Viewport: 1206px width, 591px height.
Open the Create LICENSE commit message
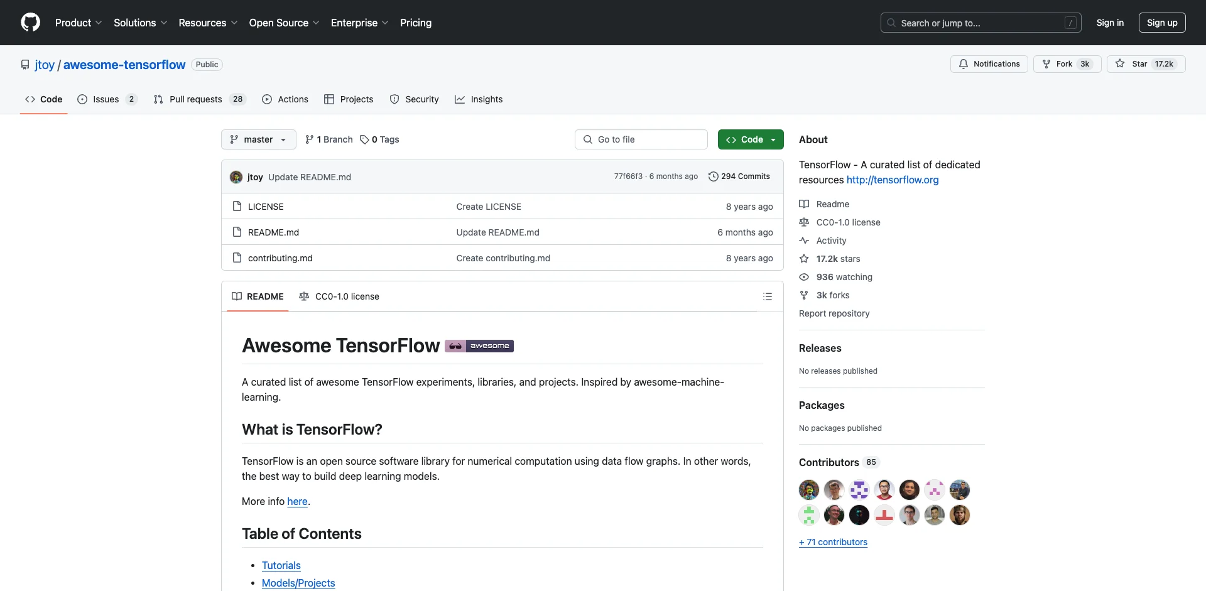point(489,207)
